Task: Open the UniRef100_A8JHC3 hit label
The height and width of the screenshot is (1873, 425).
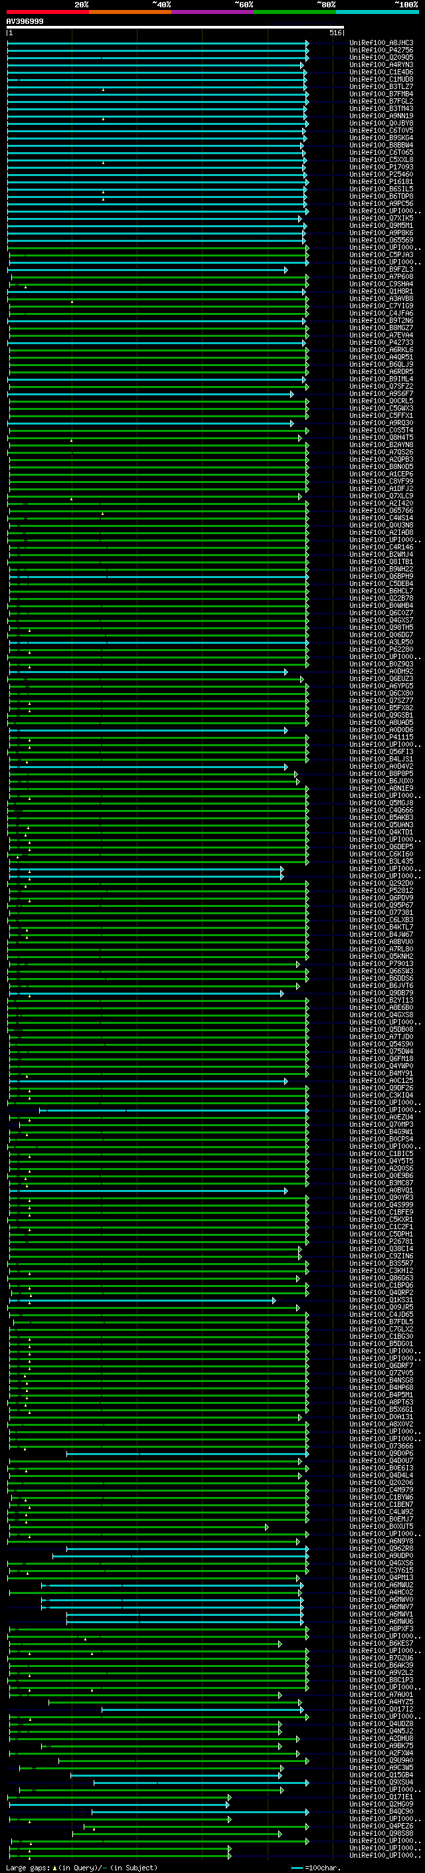Action: tap(381, 43)
